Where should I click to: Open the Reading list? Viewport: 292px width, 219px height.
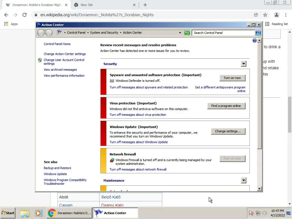click(x=277, y=24)
